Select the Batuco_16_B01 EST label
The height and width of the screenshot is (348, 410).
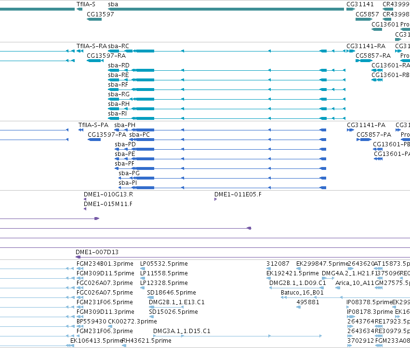(x=302, y=292)
